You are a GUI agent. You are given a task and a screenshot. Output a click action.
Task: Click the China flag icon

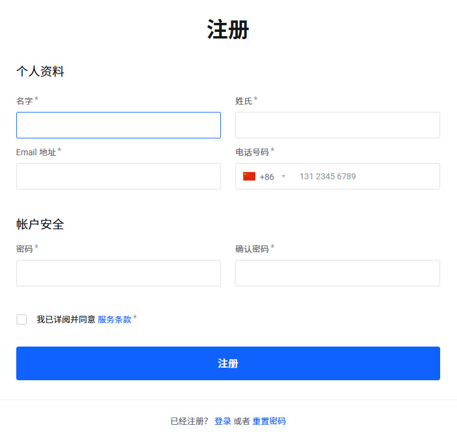pyautogui.click(x=249, y=176)
